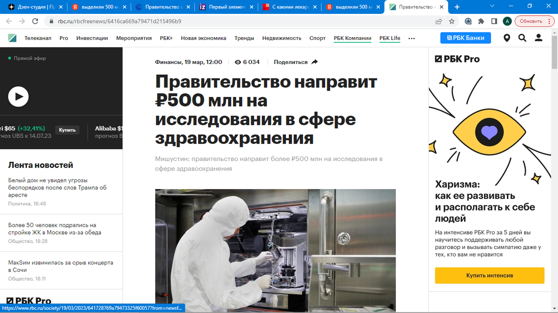Bookmark the page with the star icon
This screenshot has width=558, height=313.
click(452, 21)
